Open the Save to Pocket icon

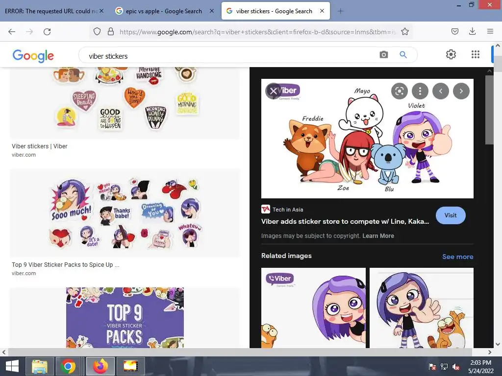(454, 31)
